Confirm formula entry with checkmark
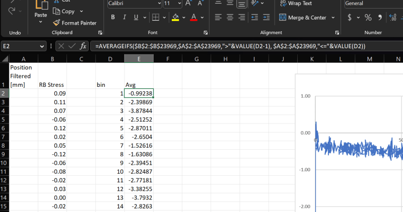The image size is (403, 212). (72, 46)
